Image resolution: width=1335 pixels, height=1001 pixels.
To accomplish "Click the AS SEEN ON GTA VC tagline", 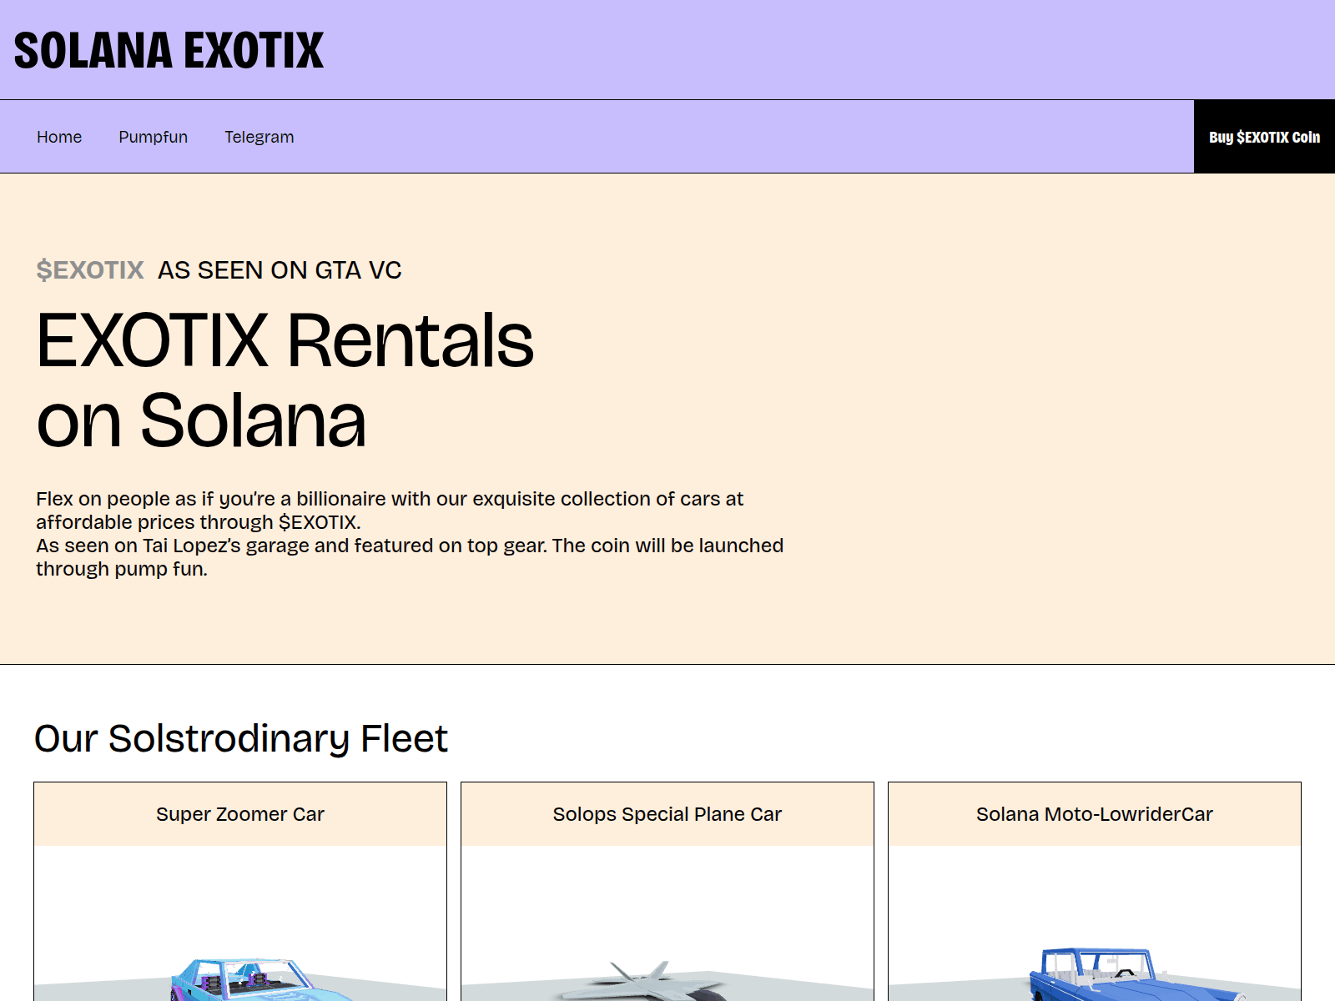I will click(280, 270).
